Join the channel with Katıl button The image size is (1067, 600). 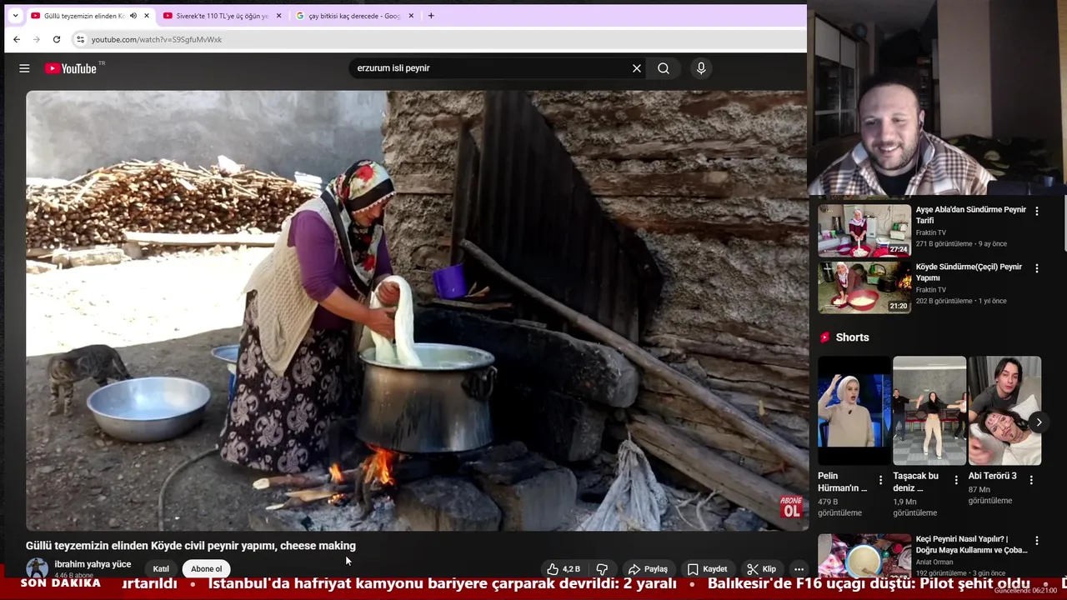click(x=161, y=569)
